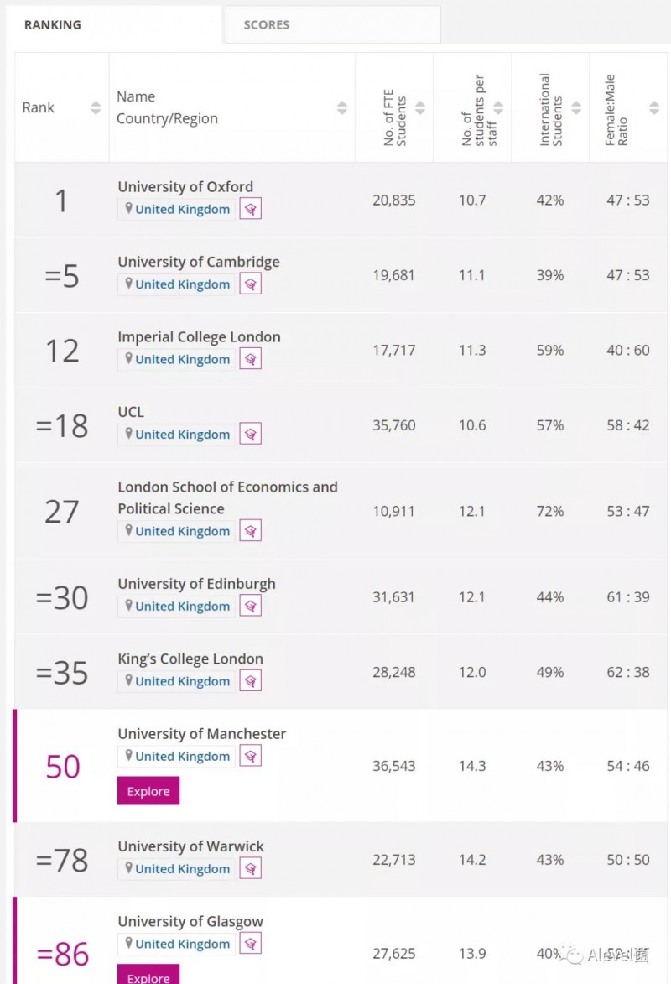Click Explore button under University of Glasgow
The height and width of the screenshot is (984, 671).
148,975
